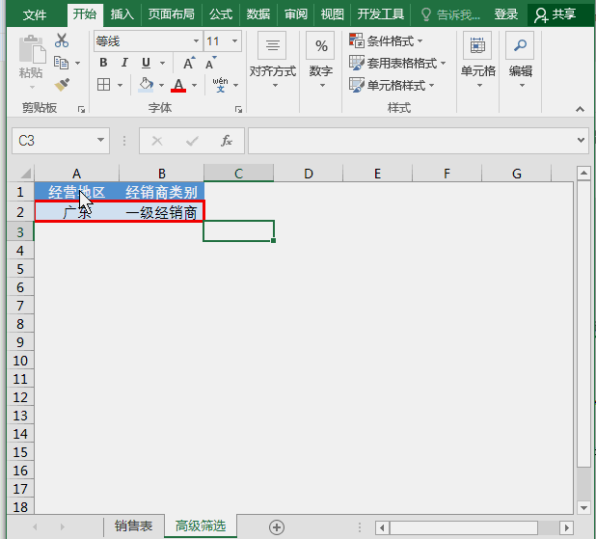The image size is (596, 539).
Task: Click Format as Table icon
Action: (357, 63)
